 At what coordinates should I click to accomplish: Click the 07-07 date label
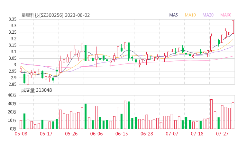click(x=172, y=134)
